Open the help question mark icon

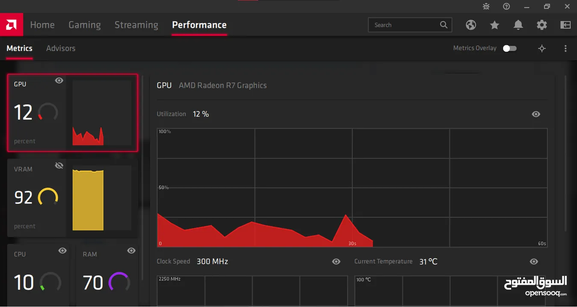pyautogui.click(x=506, y=6)
